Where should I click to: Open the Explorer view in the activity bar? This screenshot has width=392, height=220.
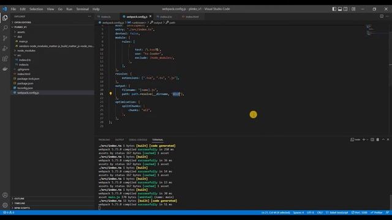pyautogui.click(x=5, y=18)
